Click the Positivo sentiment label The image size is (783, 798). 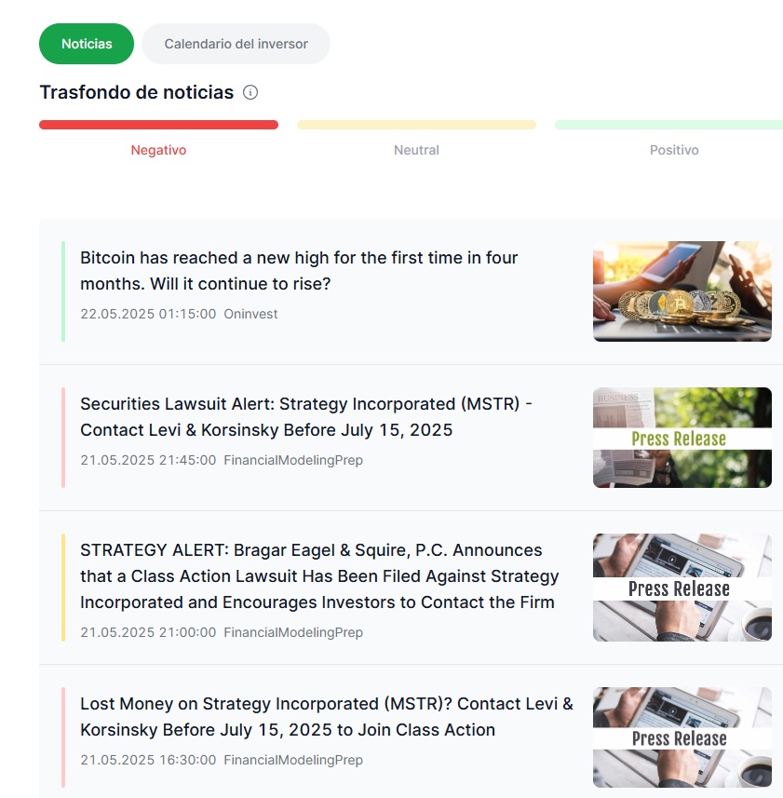pyautogui.click(x=674, y=150)
